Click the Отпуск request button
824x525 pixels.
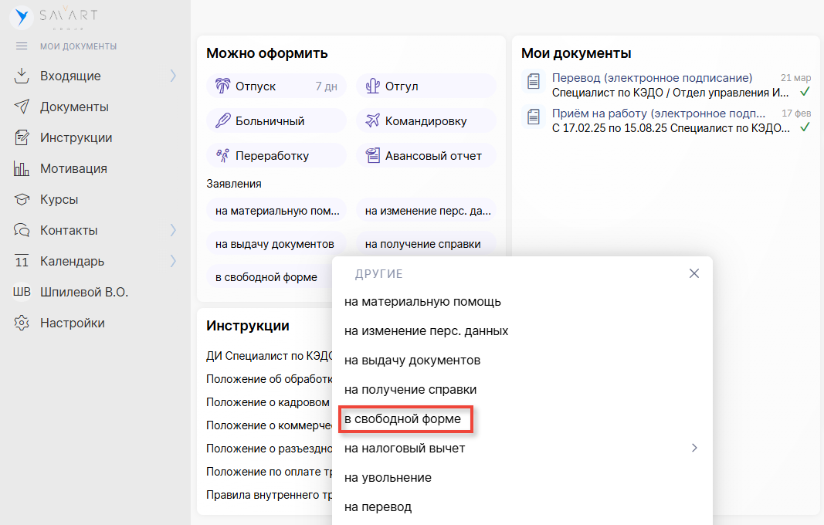[x=276, y=86]
